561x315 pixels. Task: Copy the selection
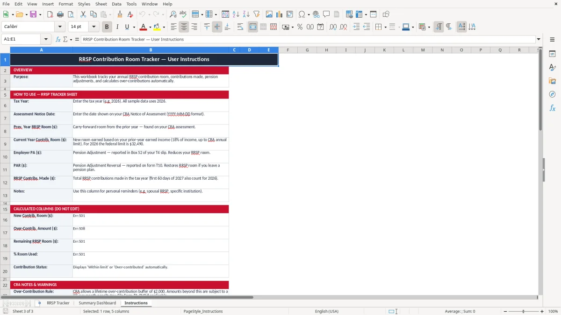click(x=93, y=14)
